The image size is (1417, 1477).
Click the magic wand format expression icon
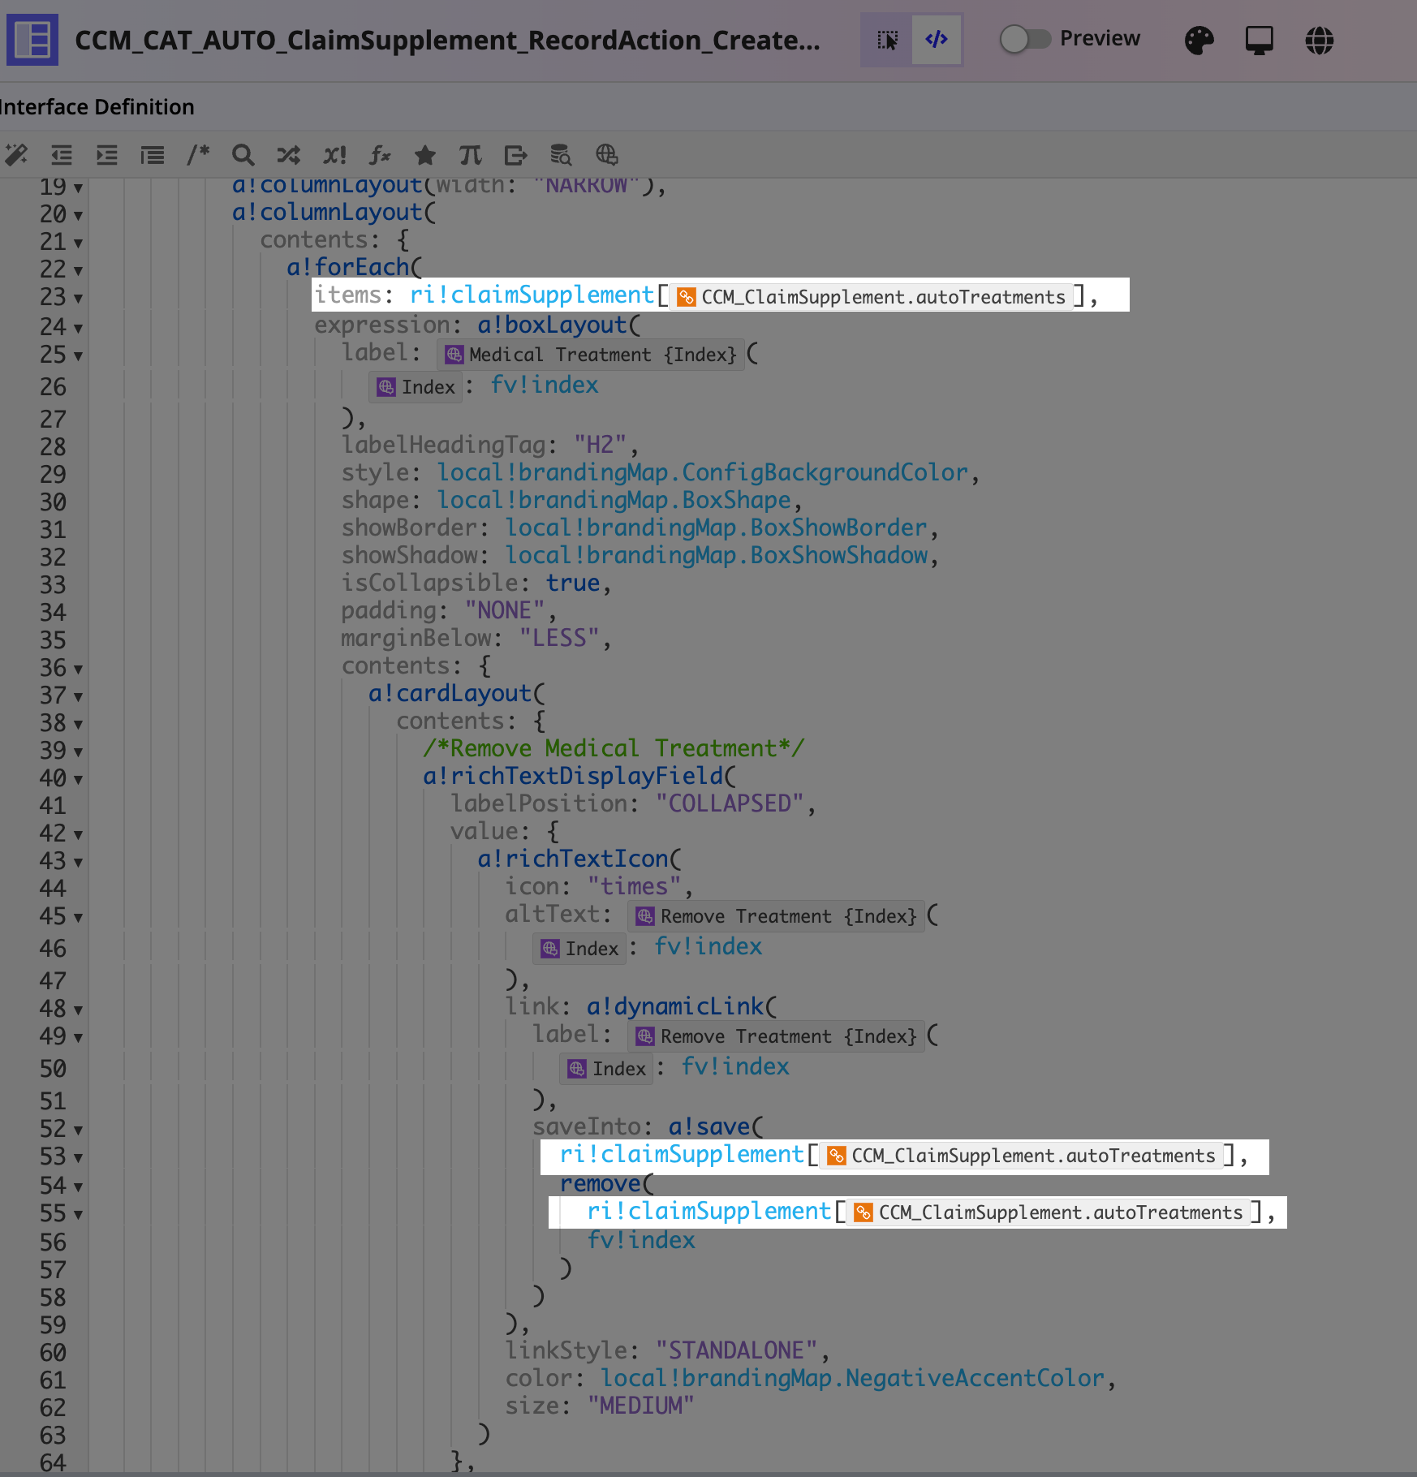[x=16, y=154]
